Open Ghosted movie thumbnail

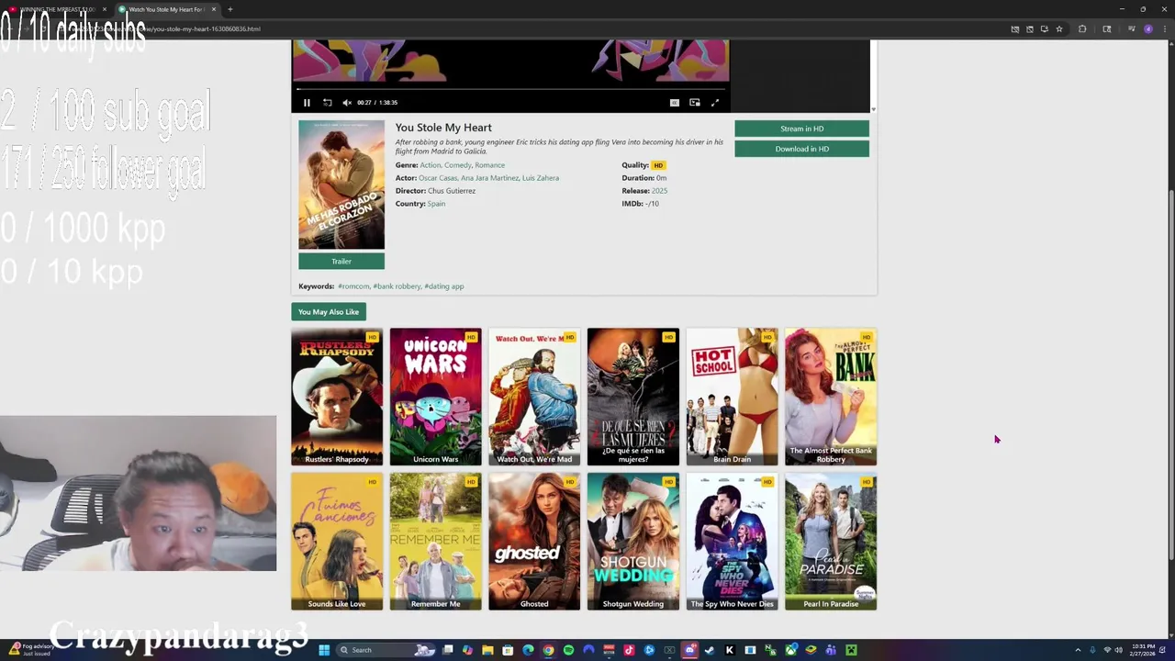click(x=534, y=542)
